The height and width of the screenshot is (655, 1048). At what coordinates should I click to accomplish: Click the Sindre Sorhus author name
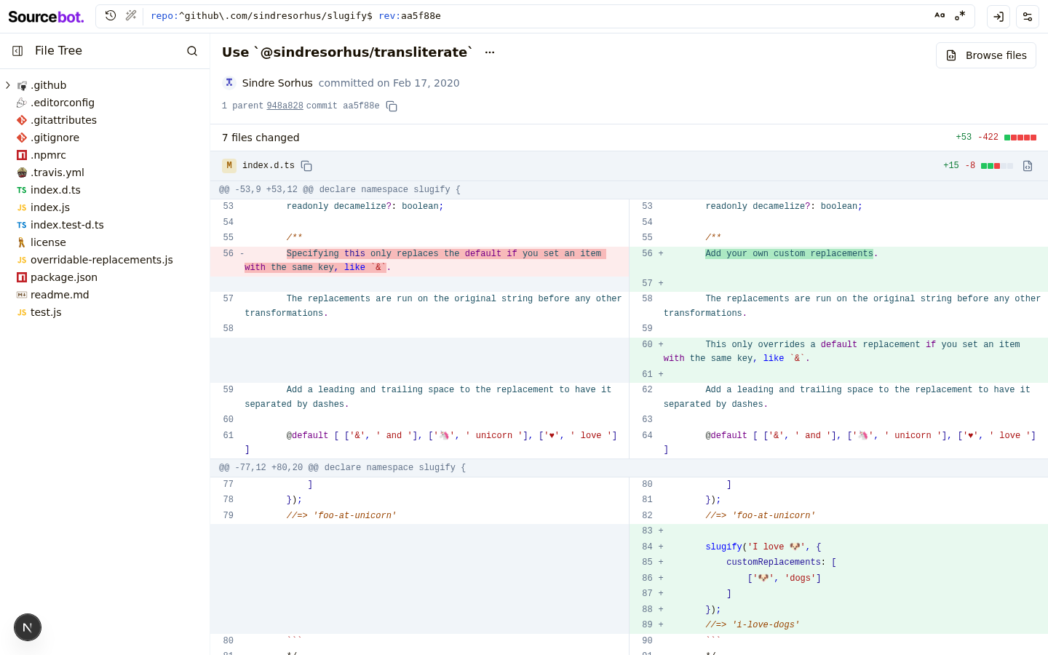coord(277,83)
